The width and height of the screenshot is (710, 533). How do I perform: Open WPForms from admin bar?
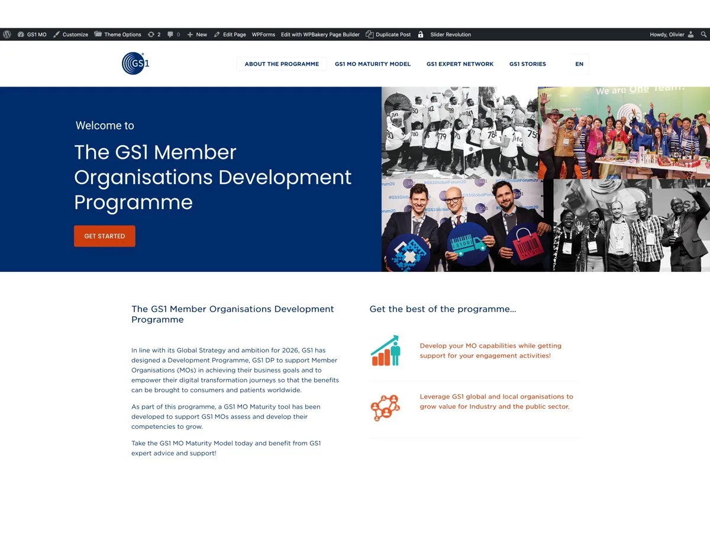click(263, 34)
